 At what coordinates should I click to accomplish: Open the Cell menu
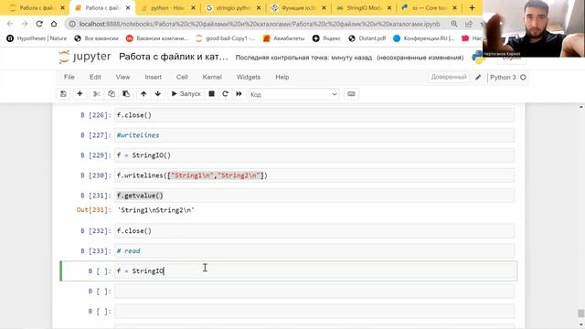(182, 77)
